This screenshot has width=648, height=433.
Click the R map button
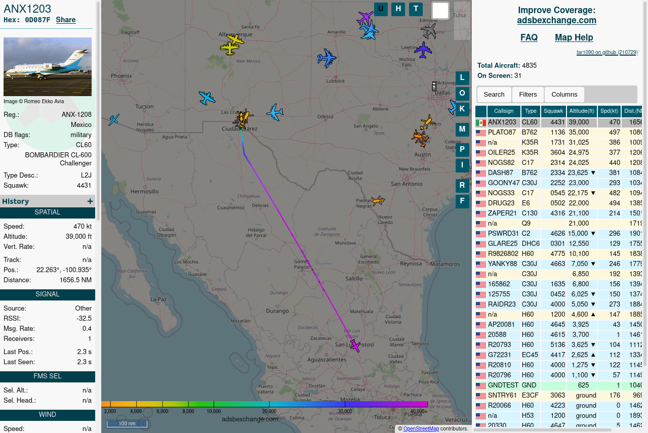(x=462, y=186)
